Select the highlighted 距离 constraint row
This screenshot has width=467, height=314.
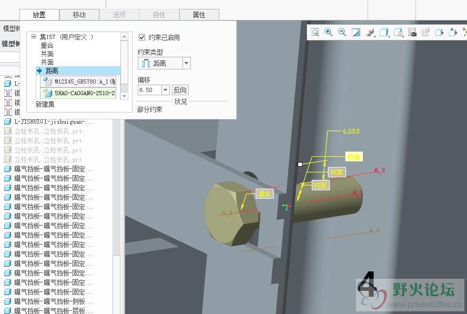[78, 70]
